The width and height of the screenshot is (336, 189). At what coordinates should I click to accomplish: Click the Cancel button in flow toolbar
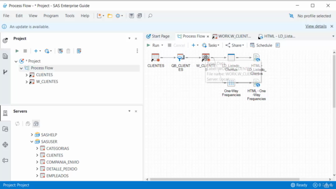click(x=176, y=45)
